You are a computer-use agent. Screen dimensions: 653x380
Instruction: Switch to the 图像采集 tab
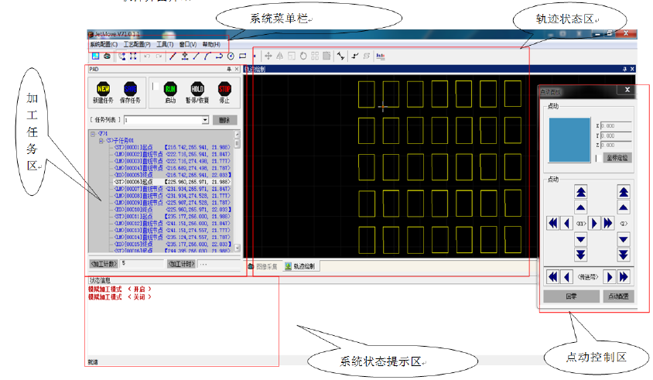click(263, 266)
